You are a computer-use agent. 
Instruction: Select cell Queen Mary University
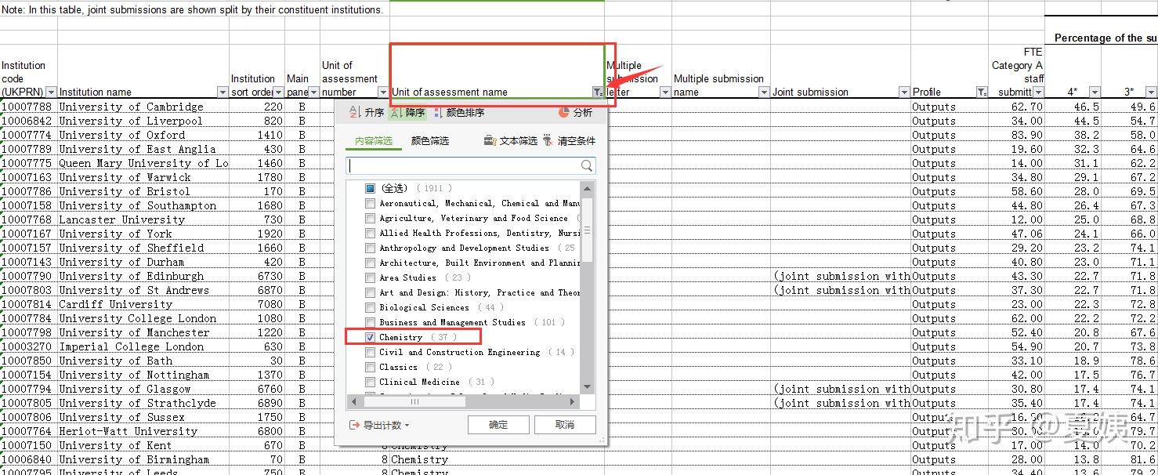point(143,163)
